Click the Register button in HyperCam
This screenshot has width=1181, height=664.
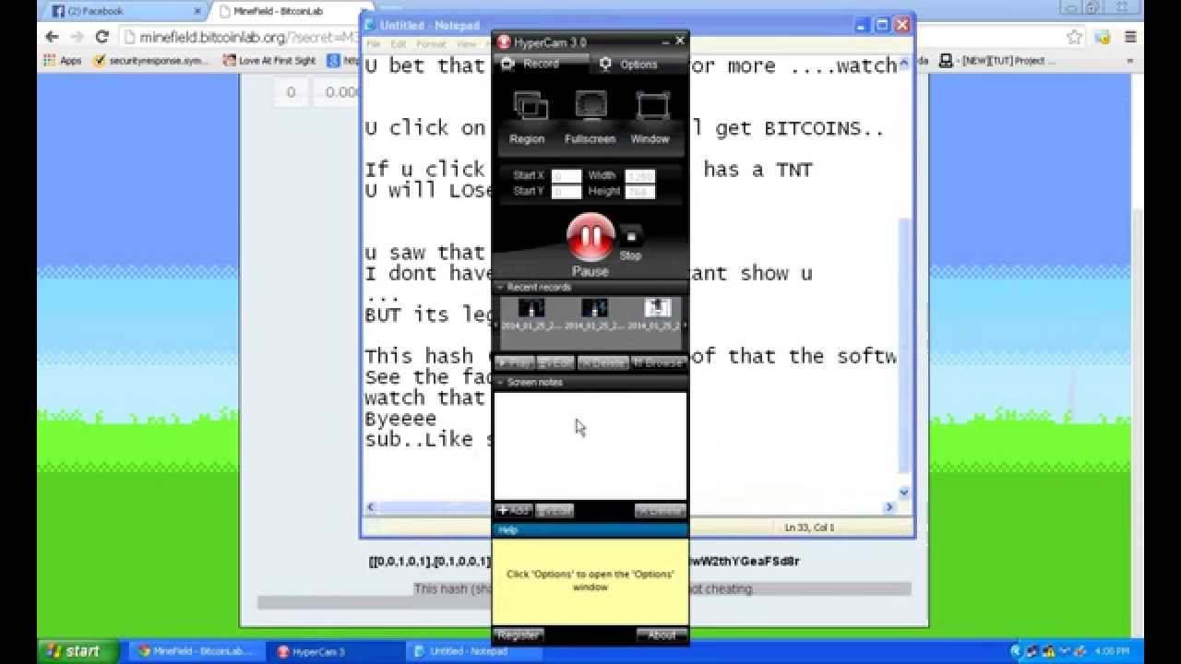(519, 634)
